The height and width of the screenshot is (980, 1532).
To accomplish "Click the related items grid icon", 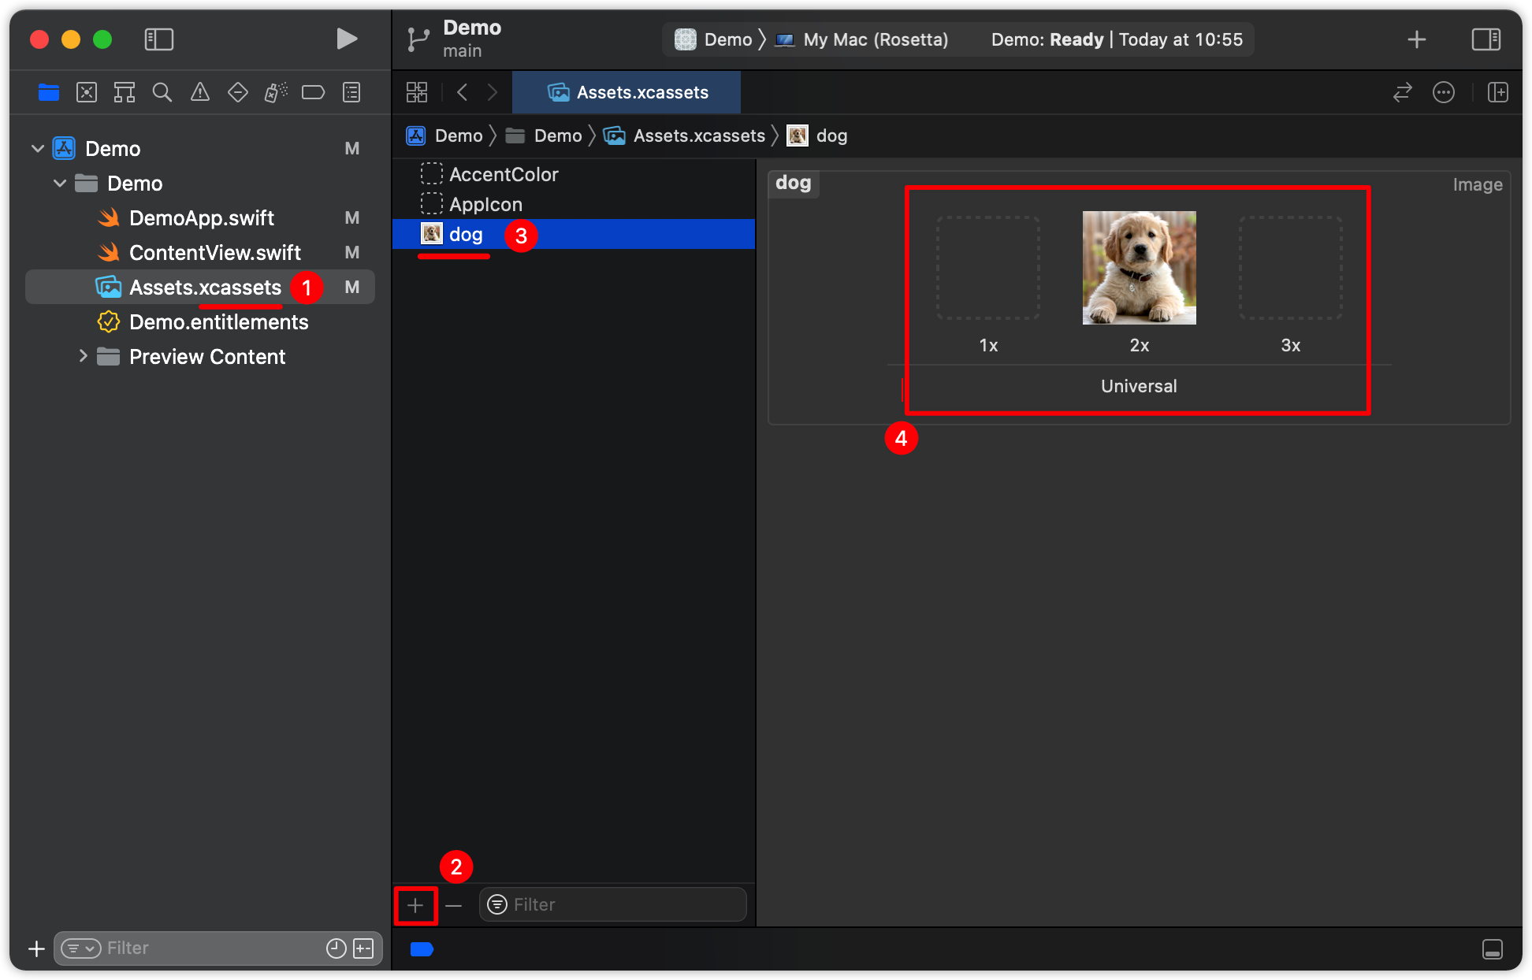I will [x=417, y=92].
